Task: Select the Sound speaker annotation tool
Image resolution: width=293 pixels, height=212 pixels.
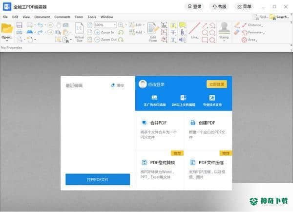Action: coord(182,40)
